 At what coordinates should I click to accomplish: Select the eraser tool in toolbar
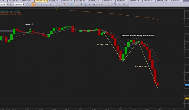coord(119,4)
